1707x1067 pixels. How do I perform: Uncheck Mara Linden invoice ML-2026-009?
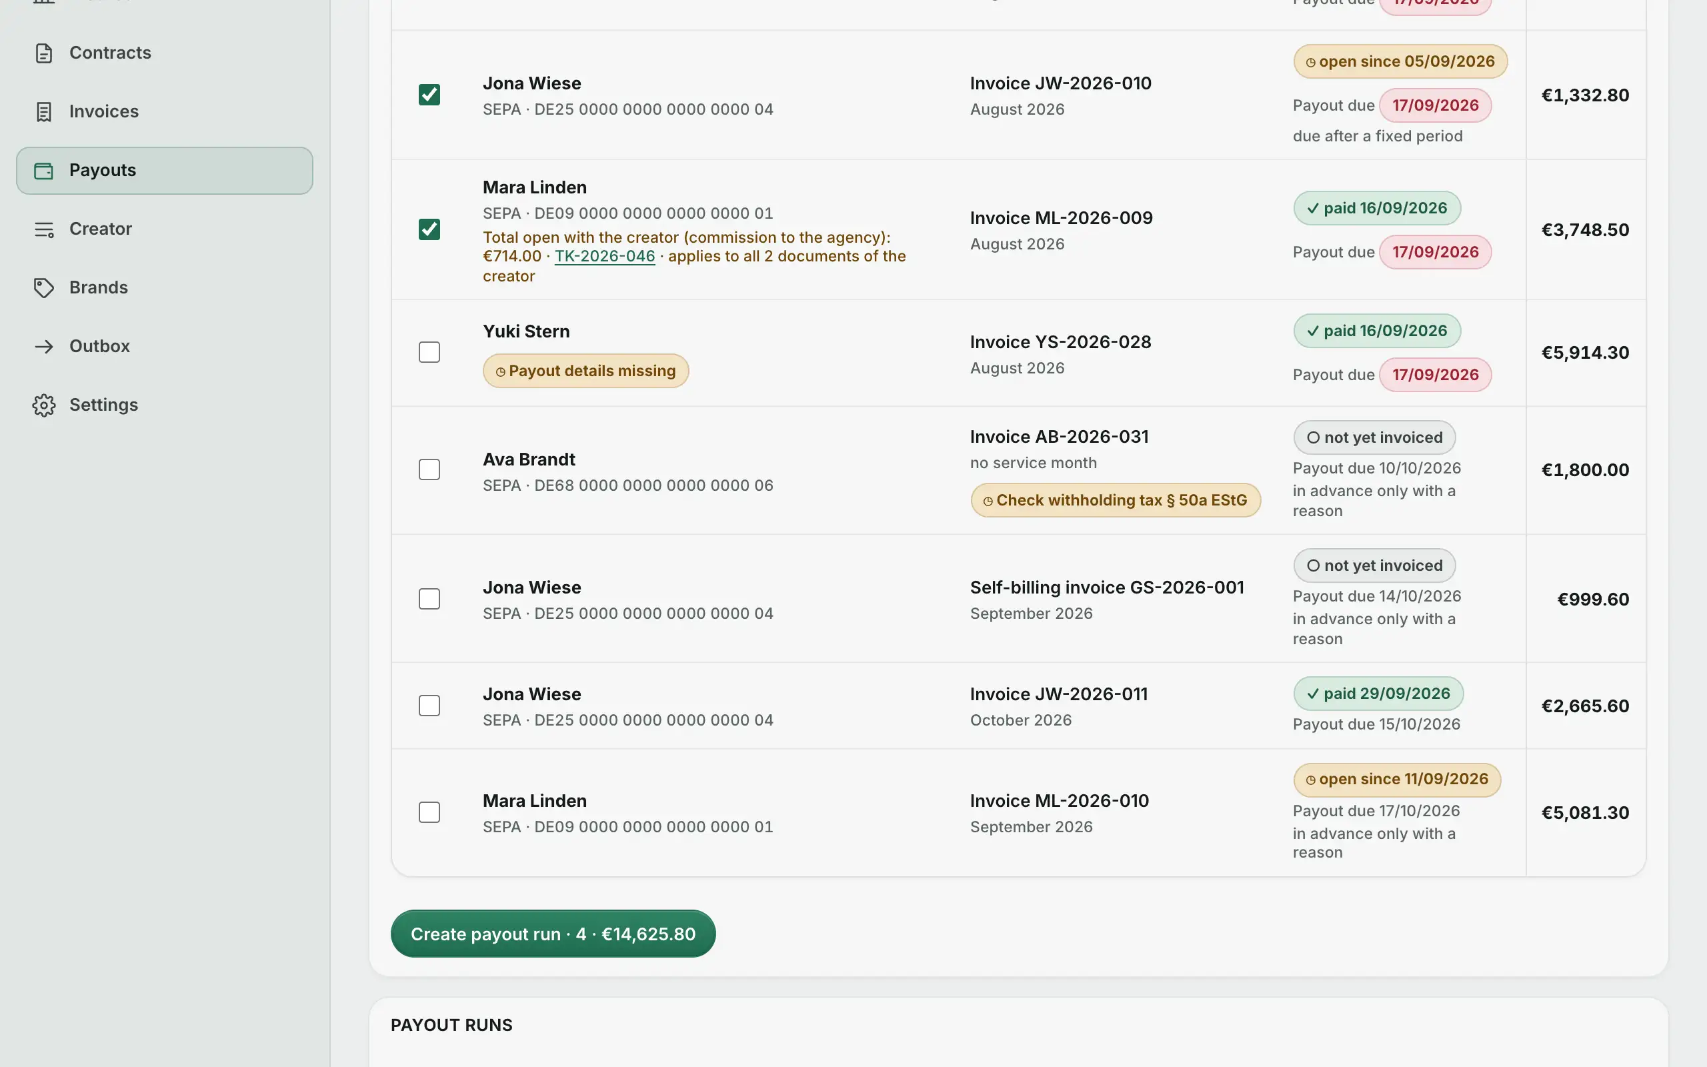tap(429, 229)
